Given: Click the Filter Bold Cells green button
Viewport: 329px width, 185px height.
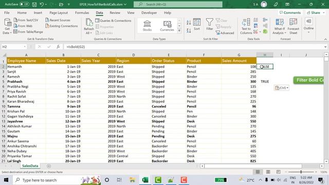Looking at the screenshot, I should (308, 80).
